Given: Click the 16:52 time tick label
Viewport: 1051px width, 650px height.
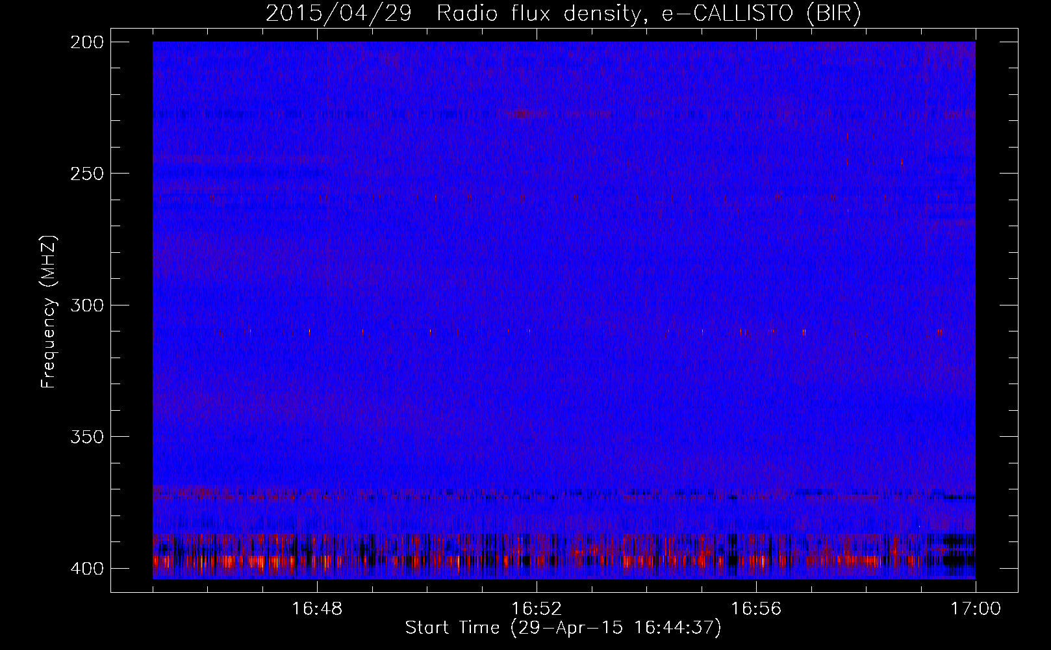Looking at the screenshot, I should click(x=537, y=609).
